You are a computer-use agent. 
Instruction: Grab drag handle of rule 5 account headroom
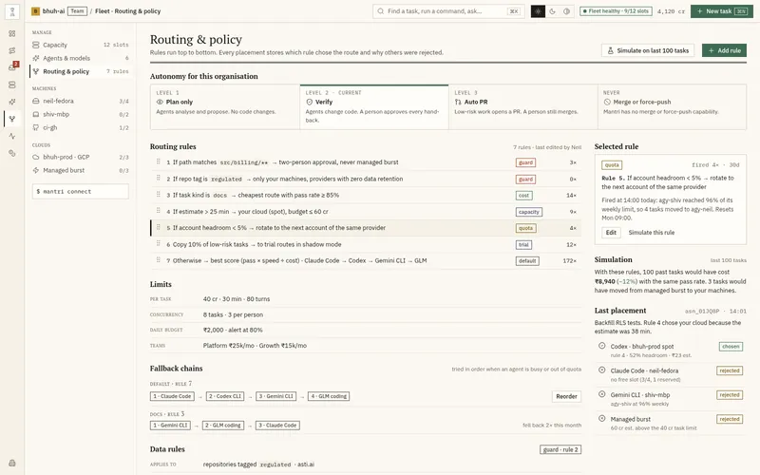click(x=158, y=227)
